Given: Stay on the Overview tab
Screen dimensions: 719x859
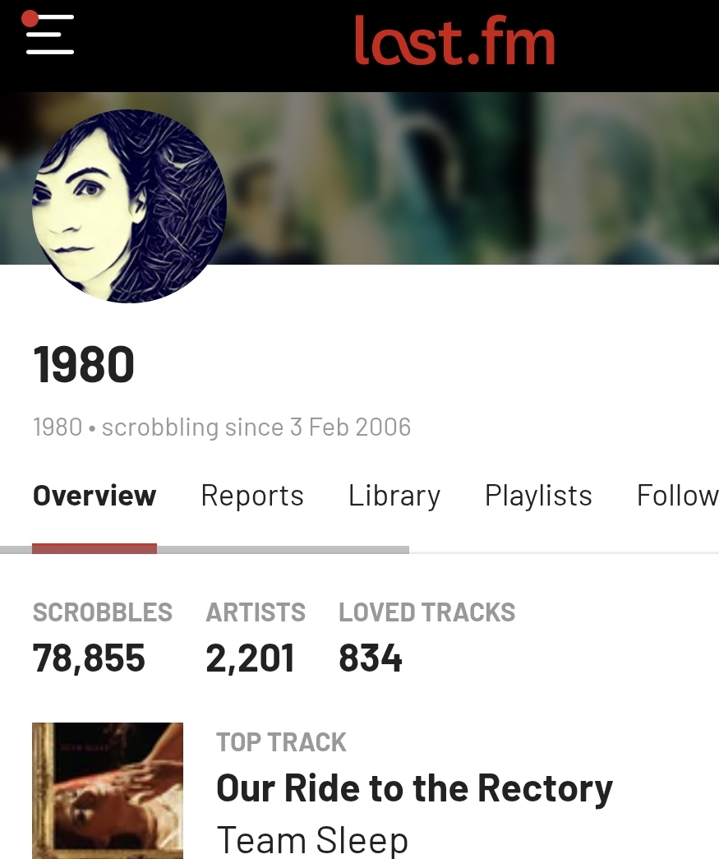Looking at the screenshot, I should point(94,496).
